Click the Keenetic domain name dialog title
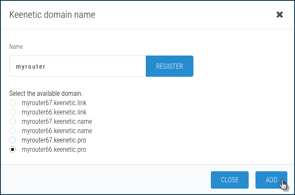 pos(52,15)
